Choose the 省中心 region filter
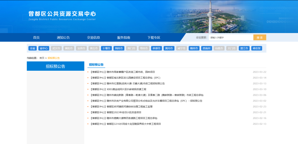The height and width of the screenshot is (144, 298). pos(44,48)
